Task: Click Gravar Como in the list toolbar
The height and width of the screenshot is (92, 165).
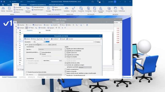Action: (37, 25)
